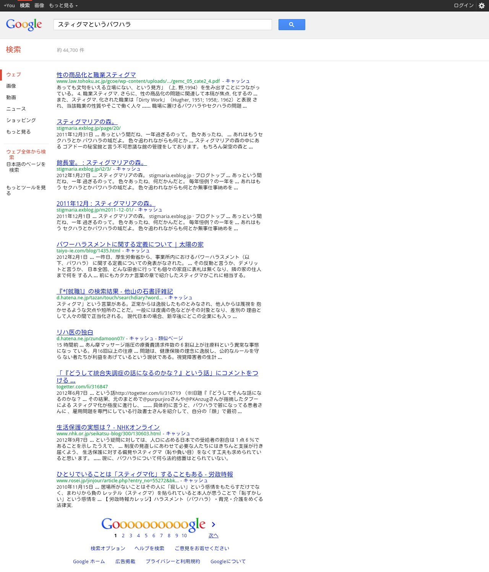Screen dimensions: 489x572
Task: Open キャッシュ link for nhk.or.jp result
Action: point(178,433)
